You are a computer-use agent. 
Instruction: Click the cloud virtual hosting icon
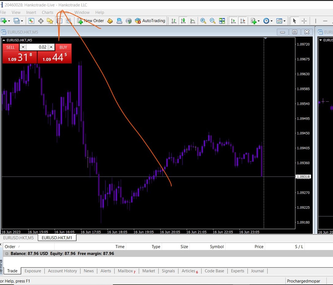coord(119,21)
